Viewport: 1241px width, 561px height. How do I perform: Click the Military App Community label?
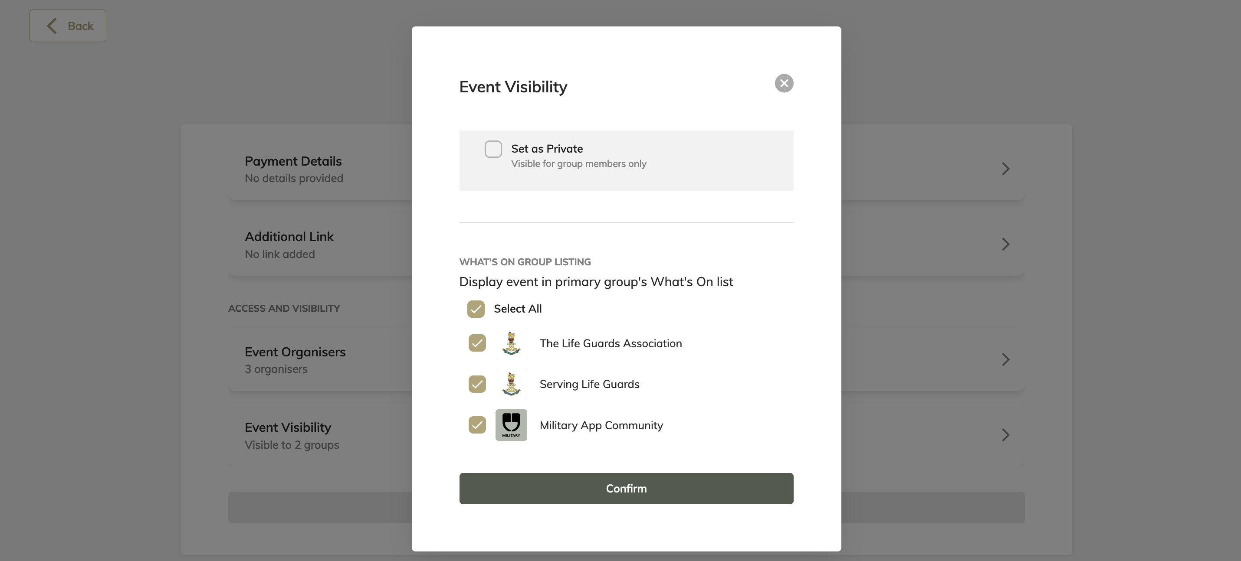601,425
